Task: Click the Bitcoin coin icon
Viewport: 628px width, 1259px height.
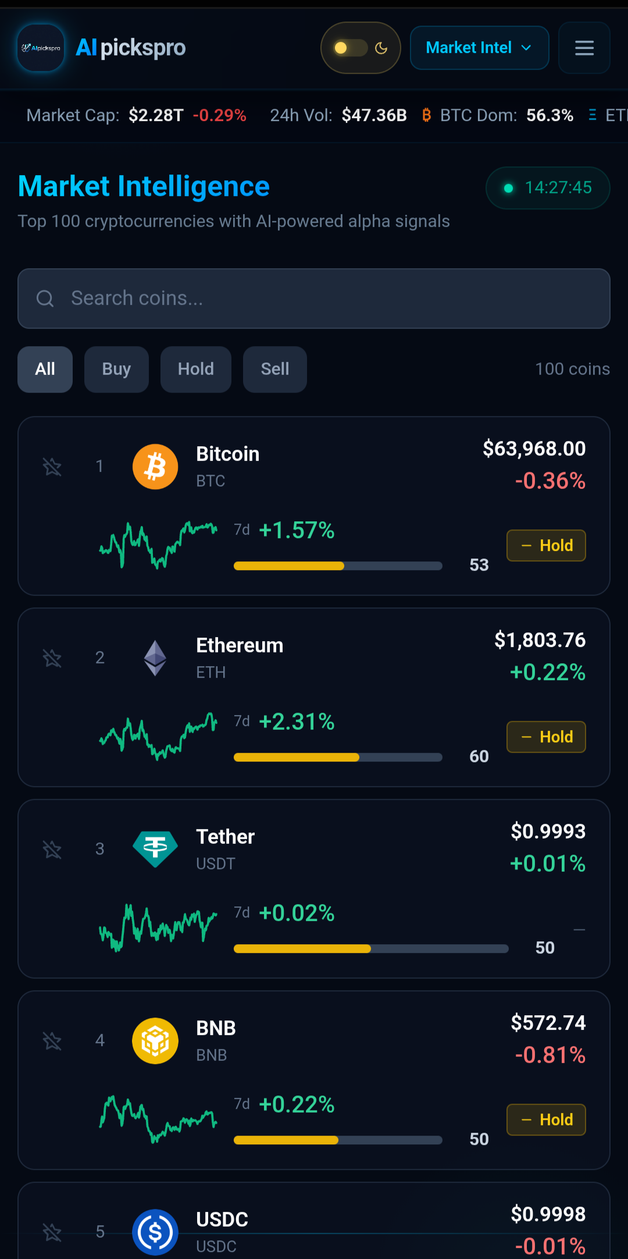Action: pos(155,467)
